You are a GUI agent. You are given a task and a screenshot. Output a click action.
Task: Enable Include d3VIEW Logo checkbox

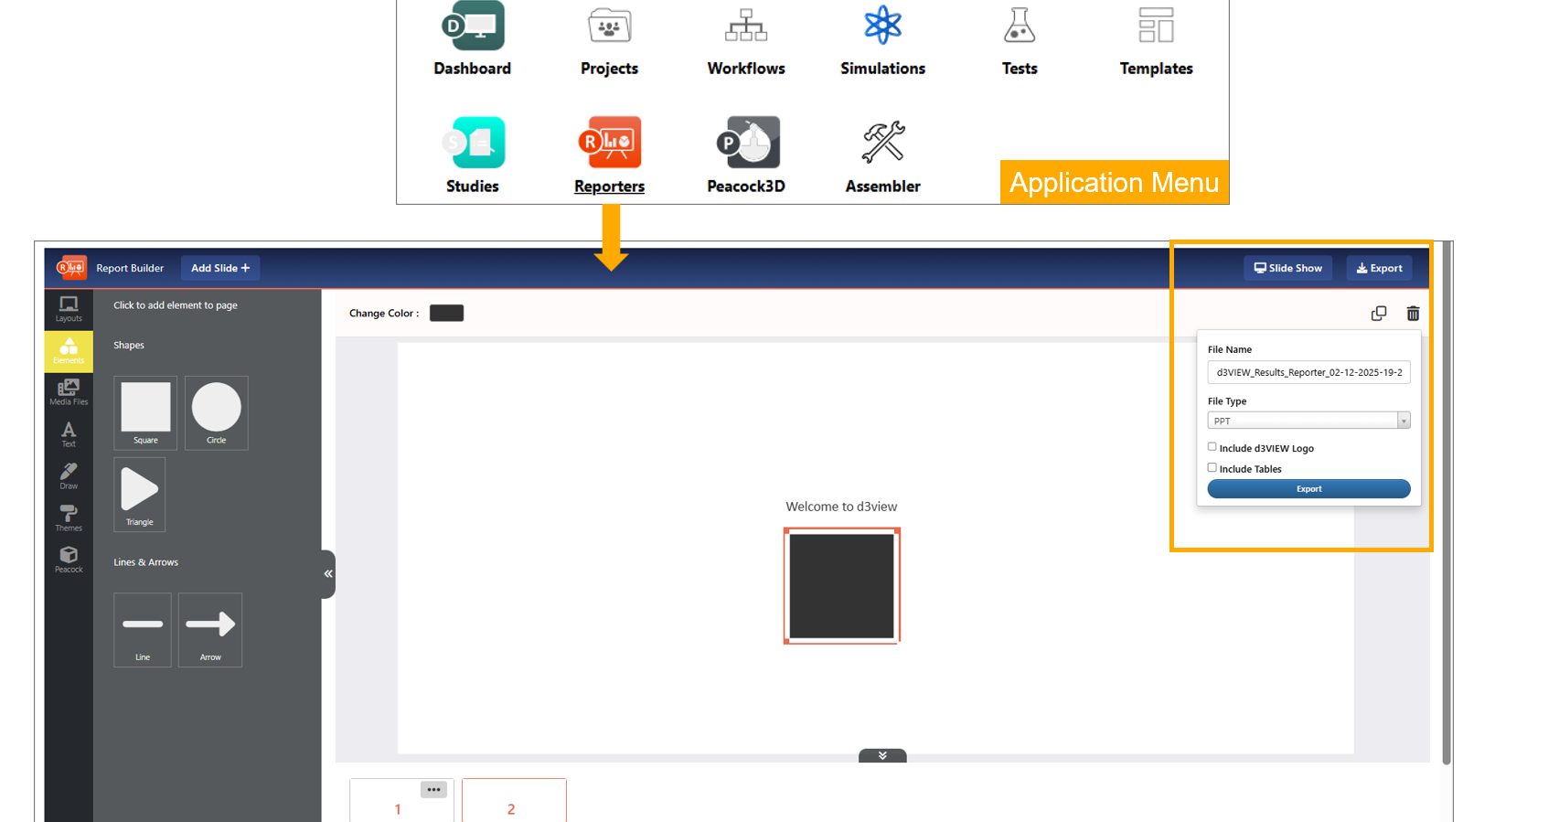click(1212, 447)
